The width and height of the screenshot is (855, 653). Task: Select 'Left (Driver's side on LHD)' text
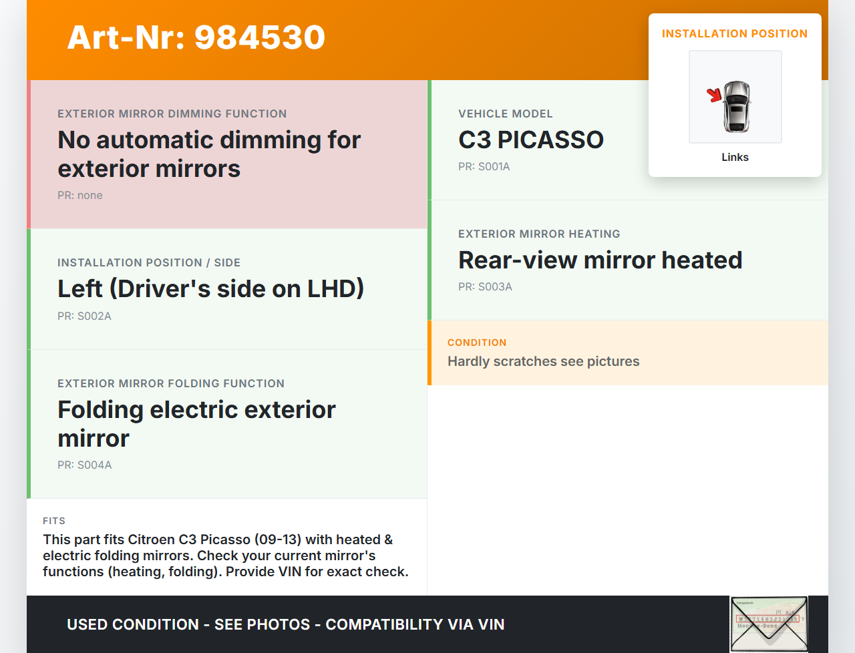tap(210, 289)
